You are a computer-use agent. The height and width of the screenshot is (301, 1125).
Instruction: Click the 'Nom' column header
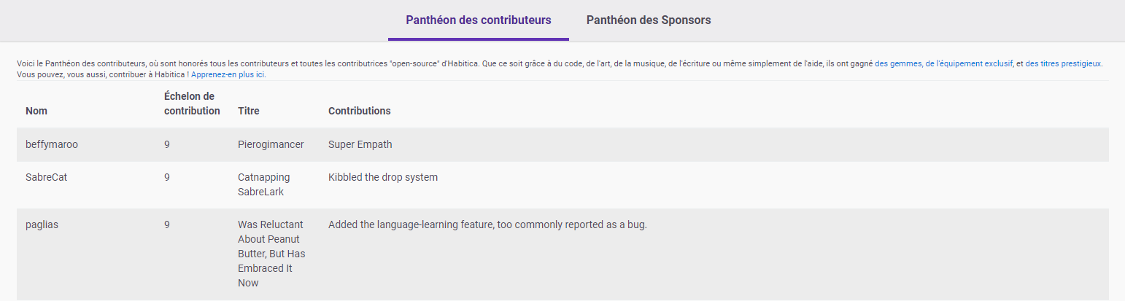click(x=36, y=111)
